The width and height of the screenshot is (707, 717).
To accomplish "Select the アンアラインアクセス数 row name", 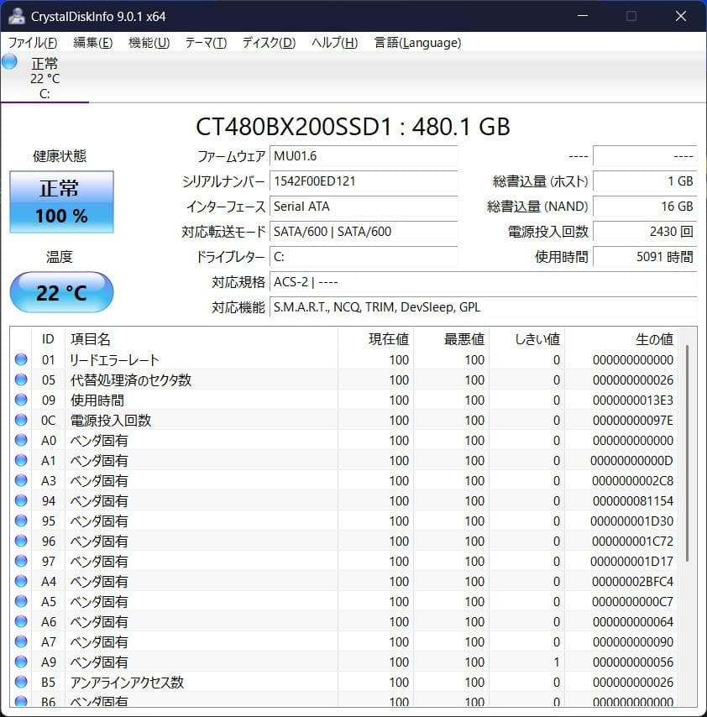I will 127,682.
